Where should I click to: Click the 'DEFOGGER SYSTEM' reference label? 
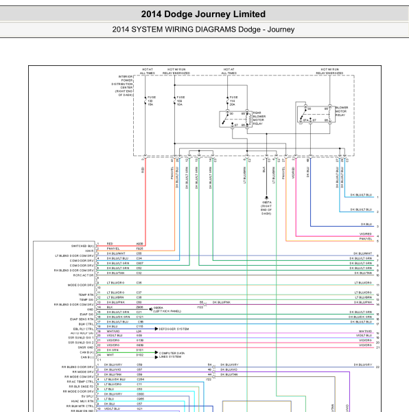pyautogui.click(x=174, y=329)
